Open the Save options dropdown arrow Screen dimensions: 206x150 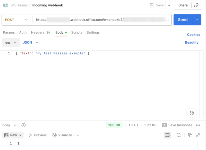click(x=169, y=5)
